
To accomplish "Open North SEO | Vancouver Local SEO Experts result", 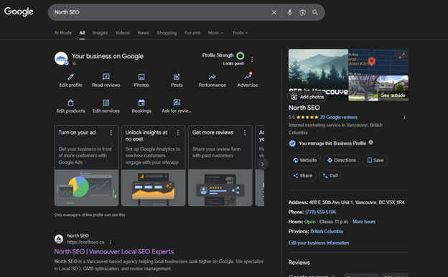I will (x=114, y=252).
